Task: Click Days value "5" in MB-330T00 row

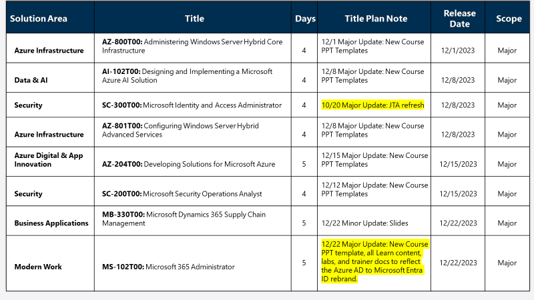Action: (x=304, y=223)
